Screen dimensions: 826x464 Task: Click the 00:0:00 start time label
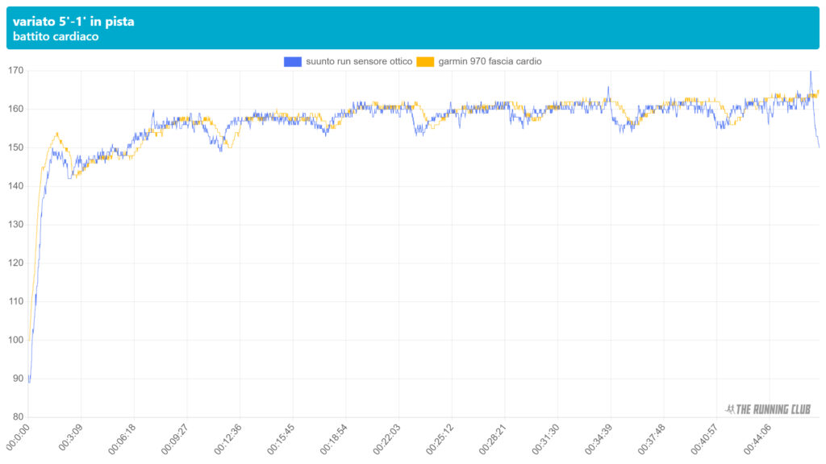tap(18, 439)
